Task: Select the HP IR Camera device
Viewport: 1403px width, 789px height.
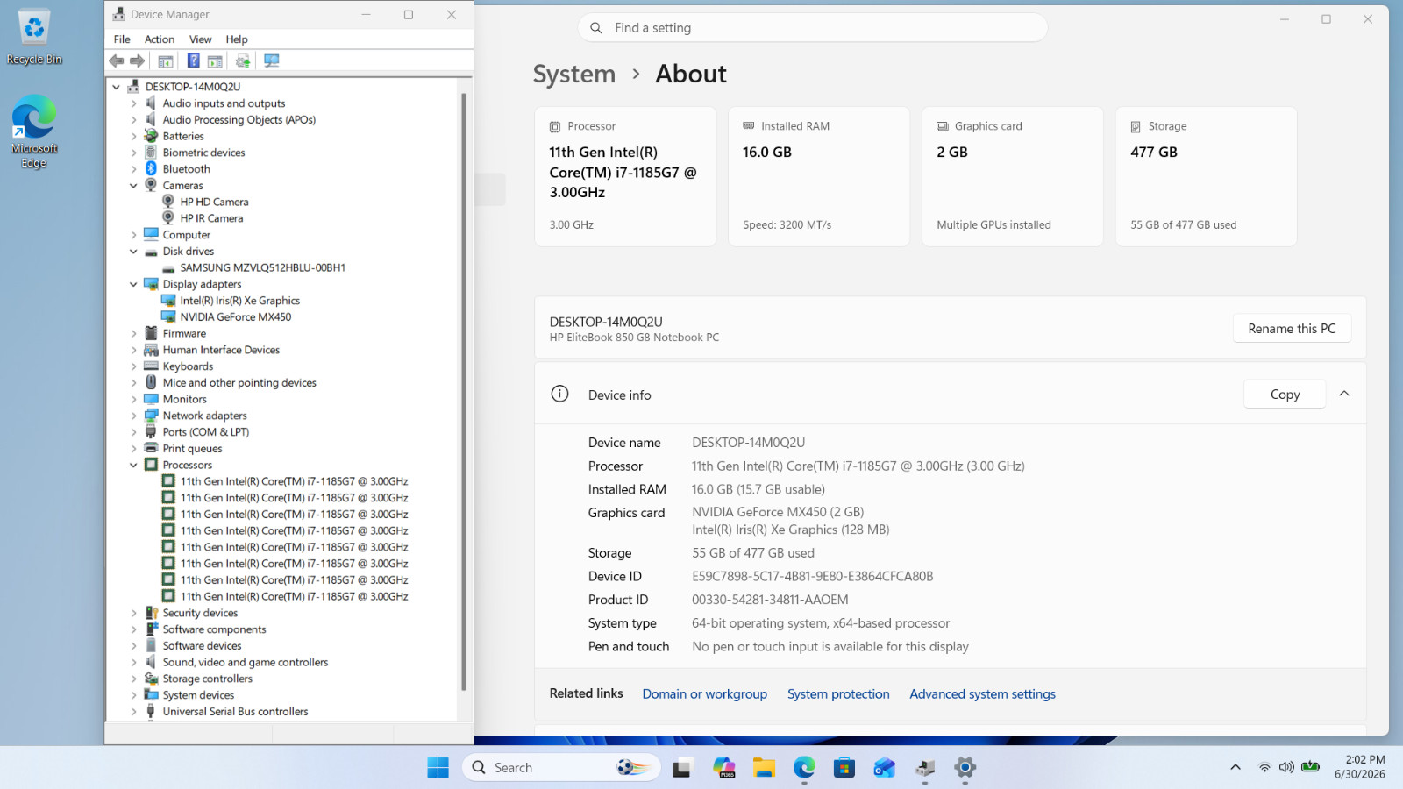Action: [x=211, y=218]
